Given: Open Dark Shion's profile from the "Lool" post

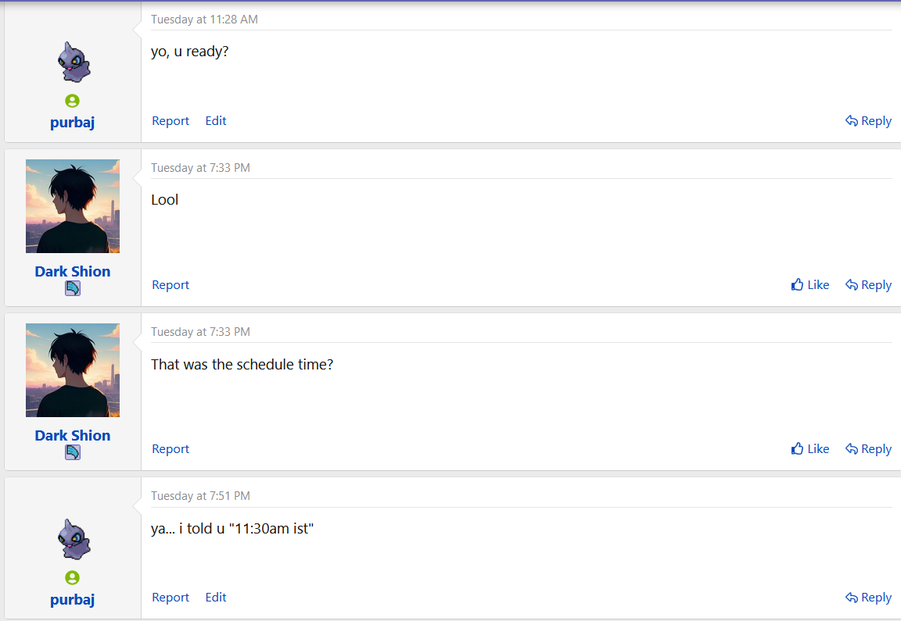Looking at the screenshot, I should click(x=73, y=272).
